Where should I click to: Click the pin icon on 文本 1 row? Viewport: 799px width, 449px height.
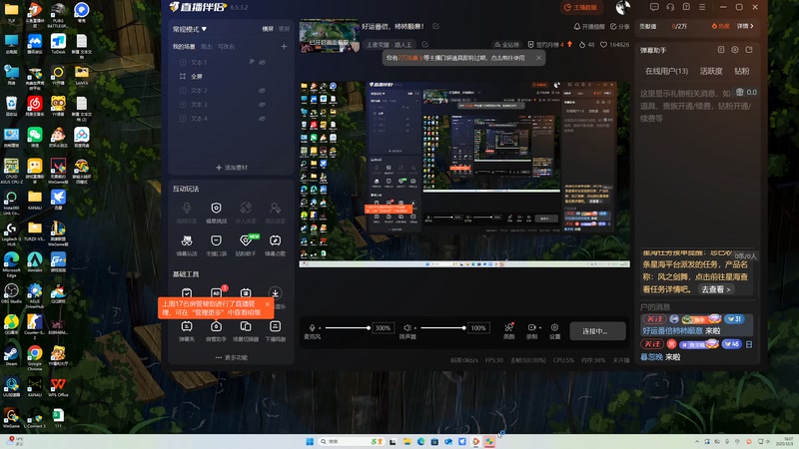[252, 62]
